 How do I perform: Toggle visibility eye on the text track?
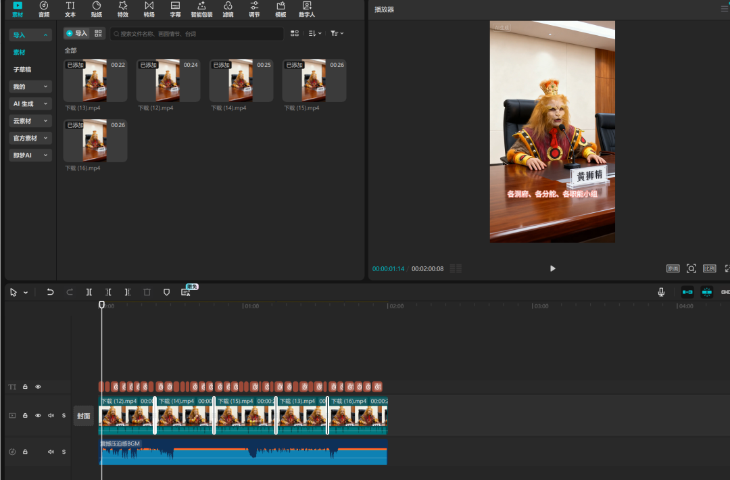(38, 387)
